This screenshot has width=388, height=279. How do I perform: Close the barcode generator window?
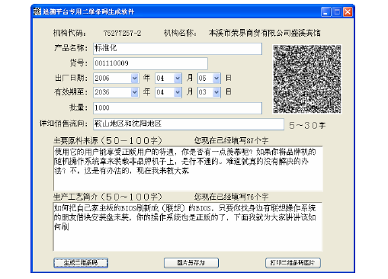[x=348, y=11]
